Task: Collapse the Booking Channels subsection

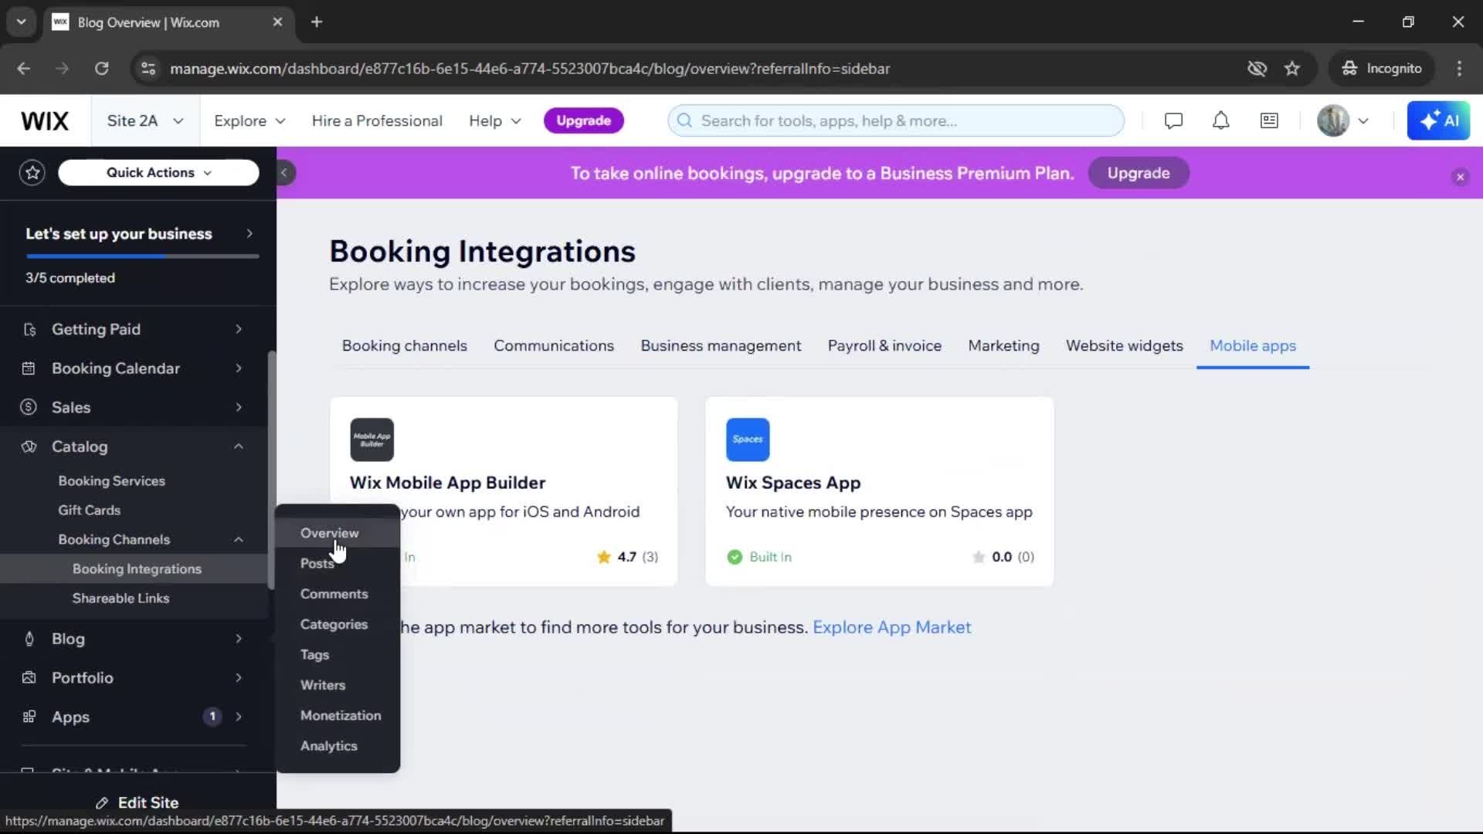Action: click(239, 540)
